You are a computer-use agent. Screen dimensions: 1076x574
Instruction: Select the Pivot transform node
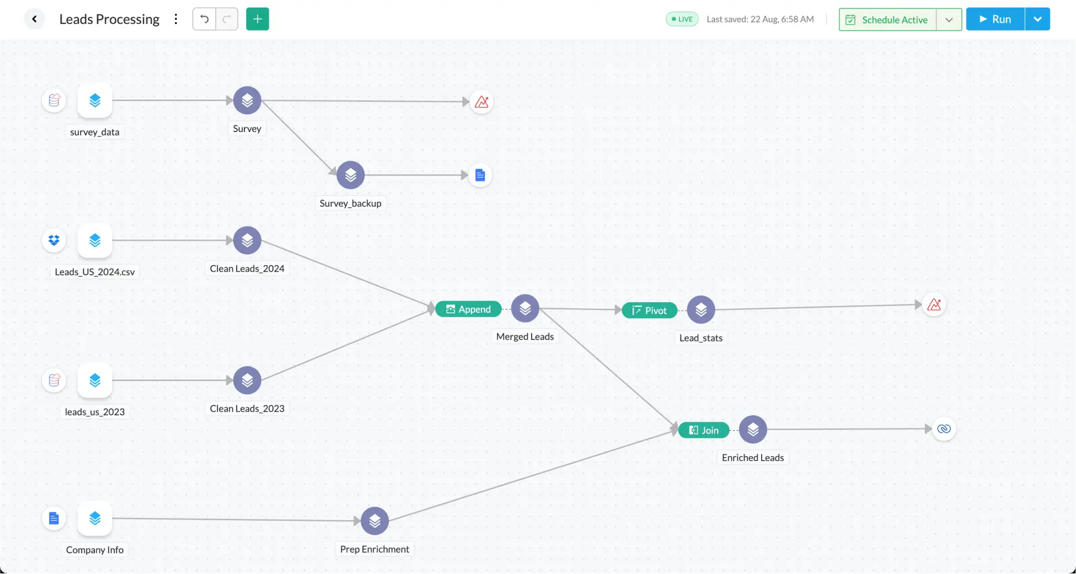[649, 311]
